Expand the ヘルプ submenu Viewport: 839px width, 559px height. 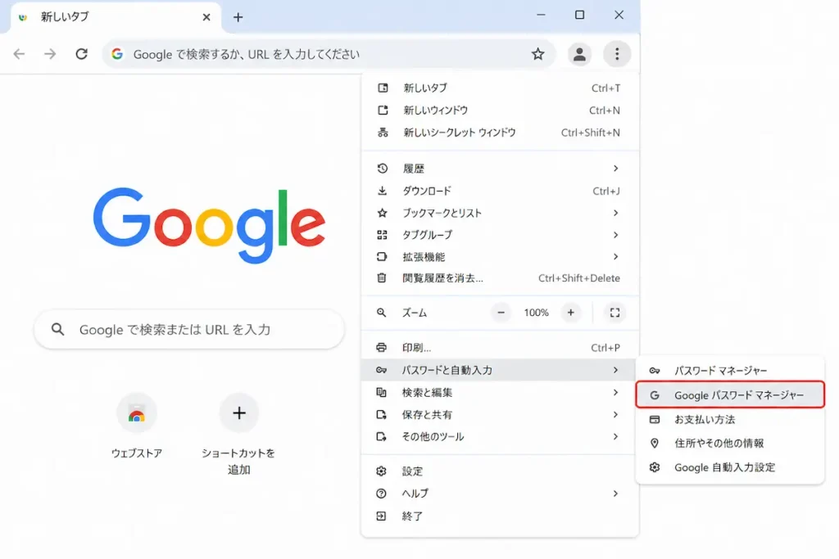tap(500, 494)
